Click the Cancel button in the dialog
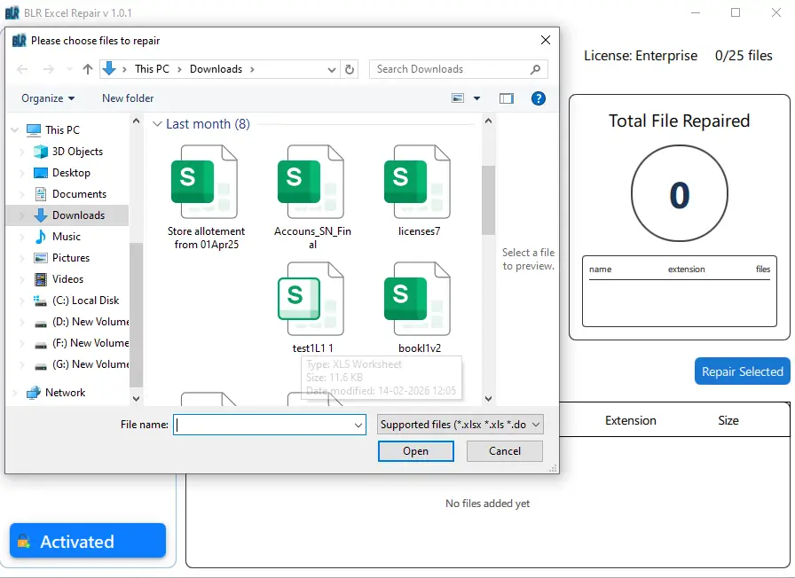795x578 pixels. point(504,451)
